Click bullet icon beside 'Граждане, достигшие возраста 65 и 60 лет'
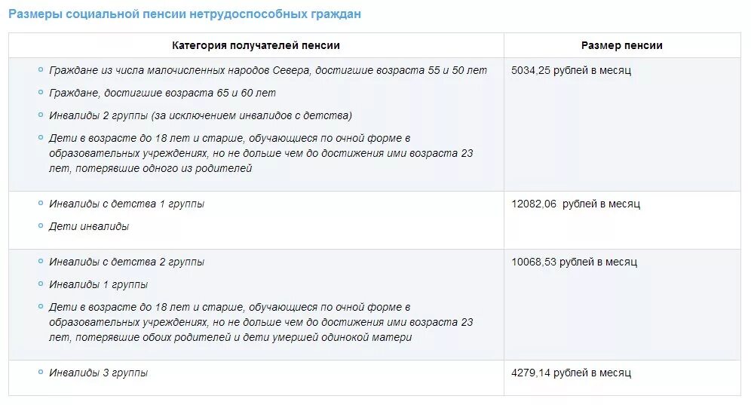The width and height of the screenshot is (751, 405). tap(41, 93)
